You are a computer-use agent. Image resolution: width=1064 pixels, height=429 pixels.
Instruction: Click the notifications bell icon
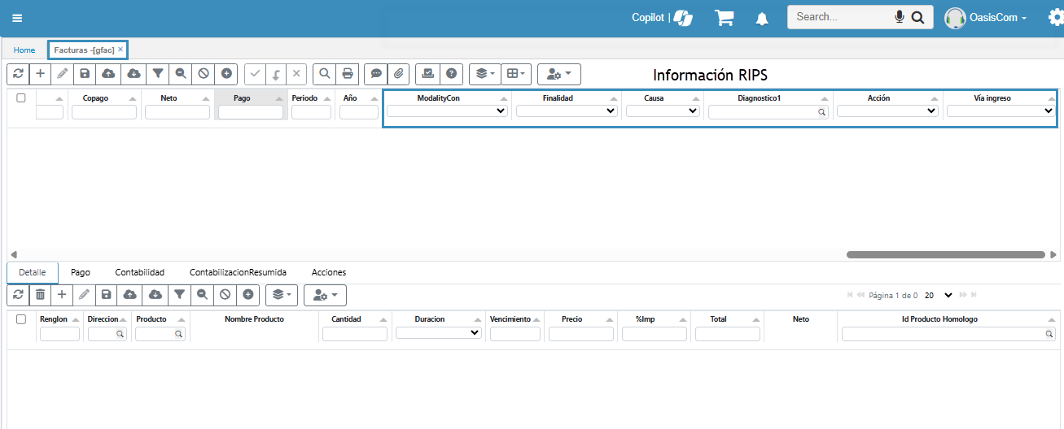762,19
